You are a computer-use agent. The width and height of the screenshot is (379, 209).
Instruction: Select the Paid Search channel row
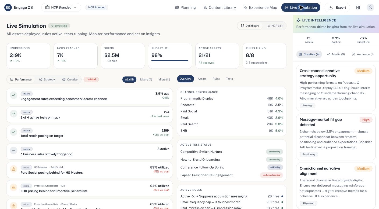tap(232, 124)
